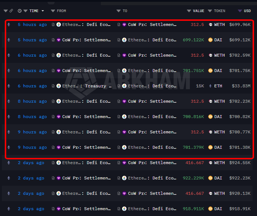Click the ETH token icon on the 15K row
The image size is (257, 216).
coord(210,86)
